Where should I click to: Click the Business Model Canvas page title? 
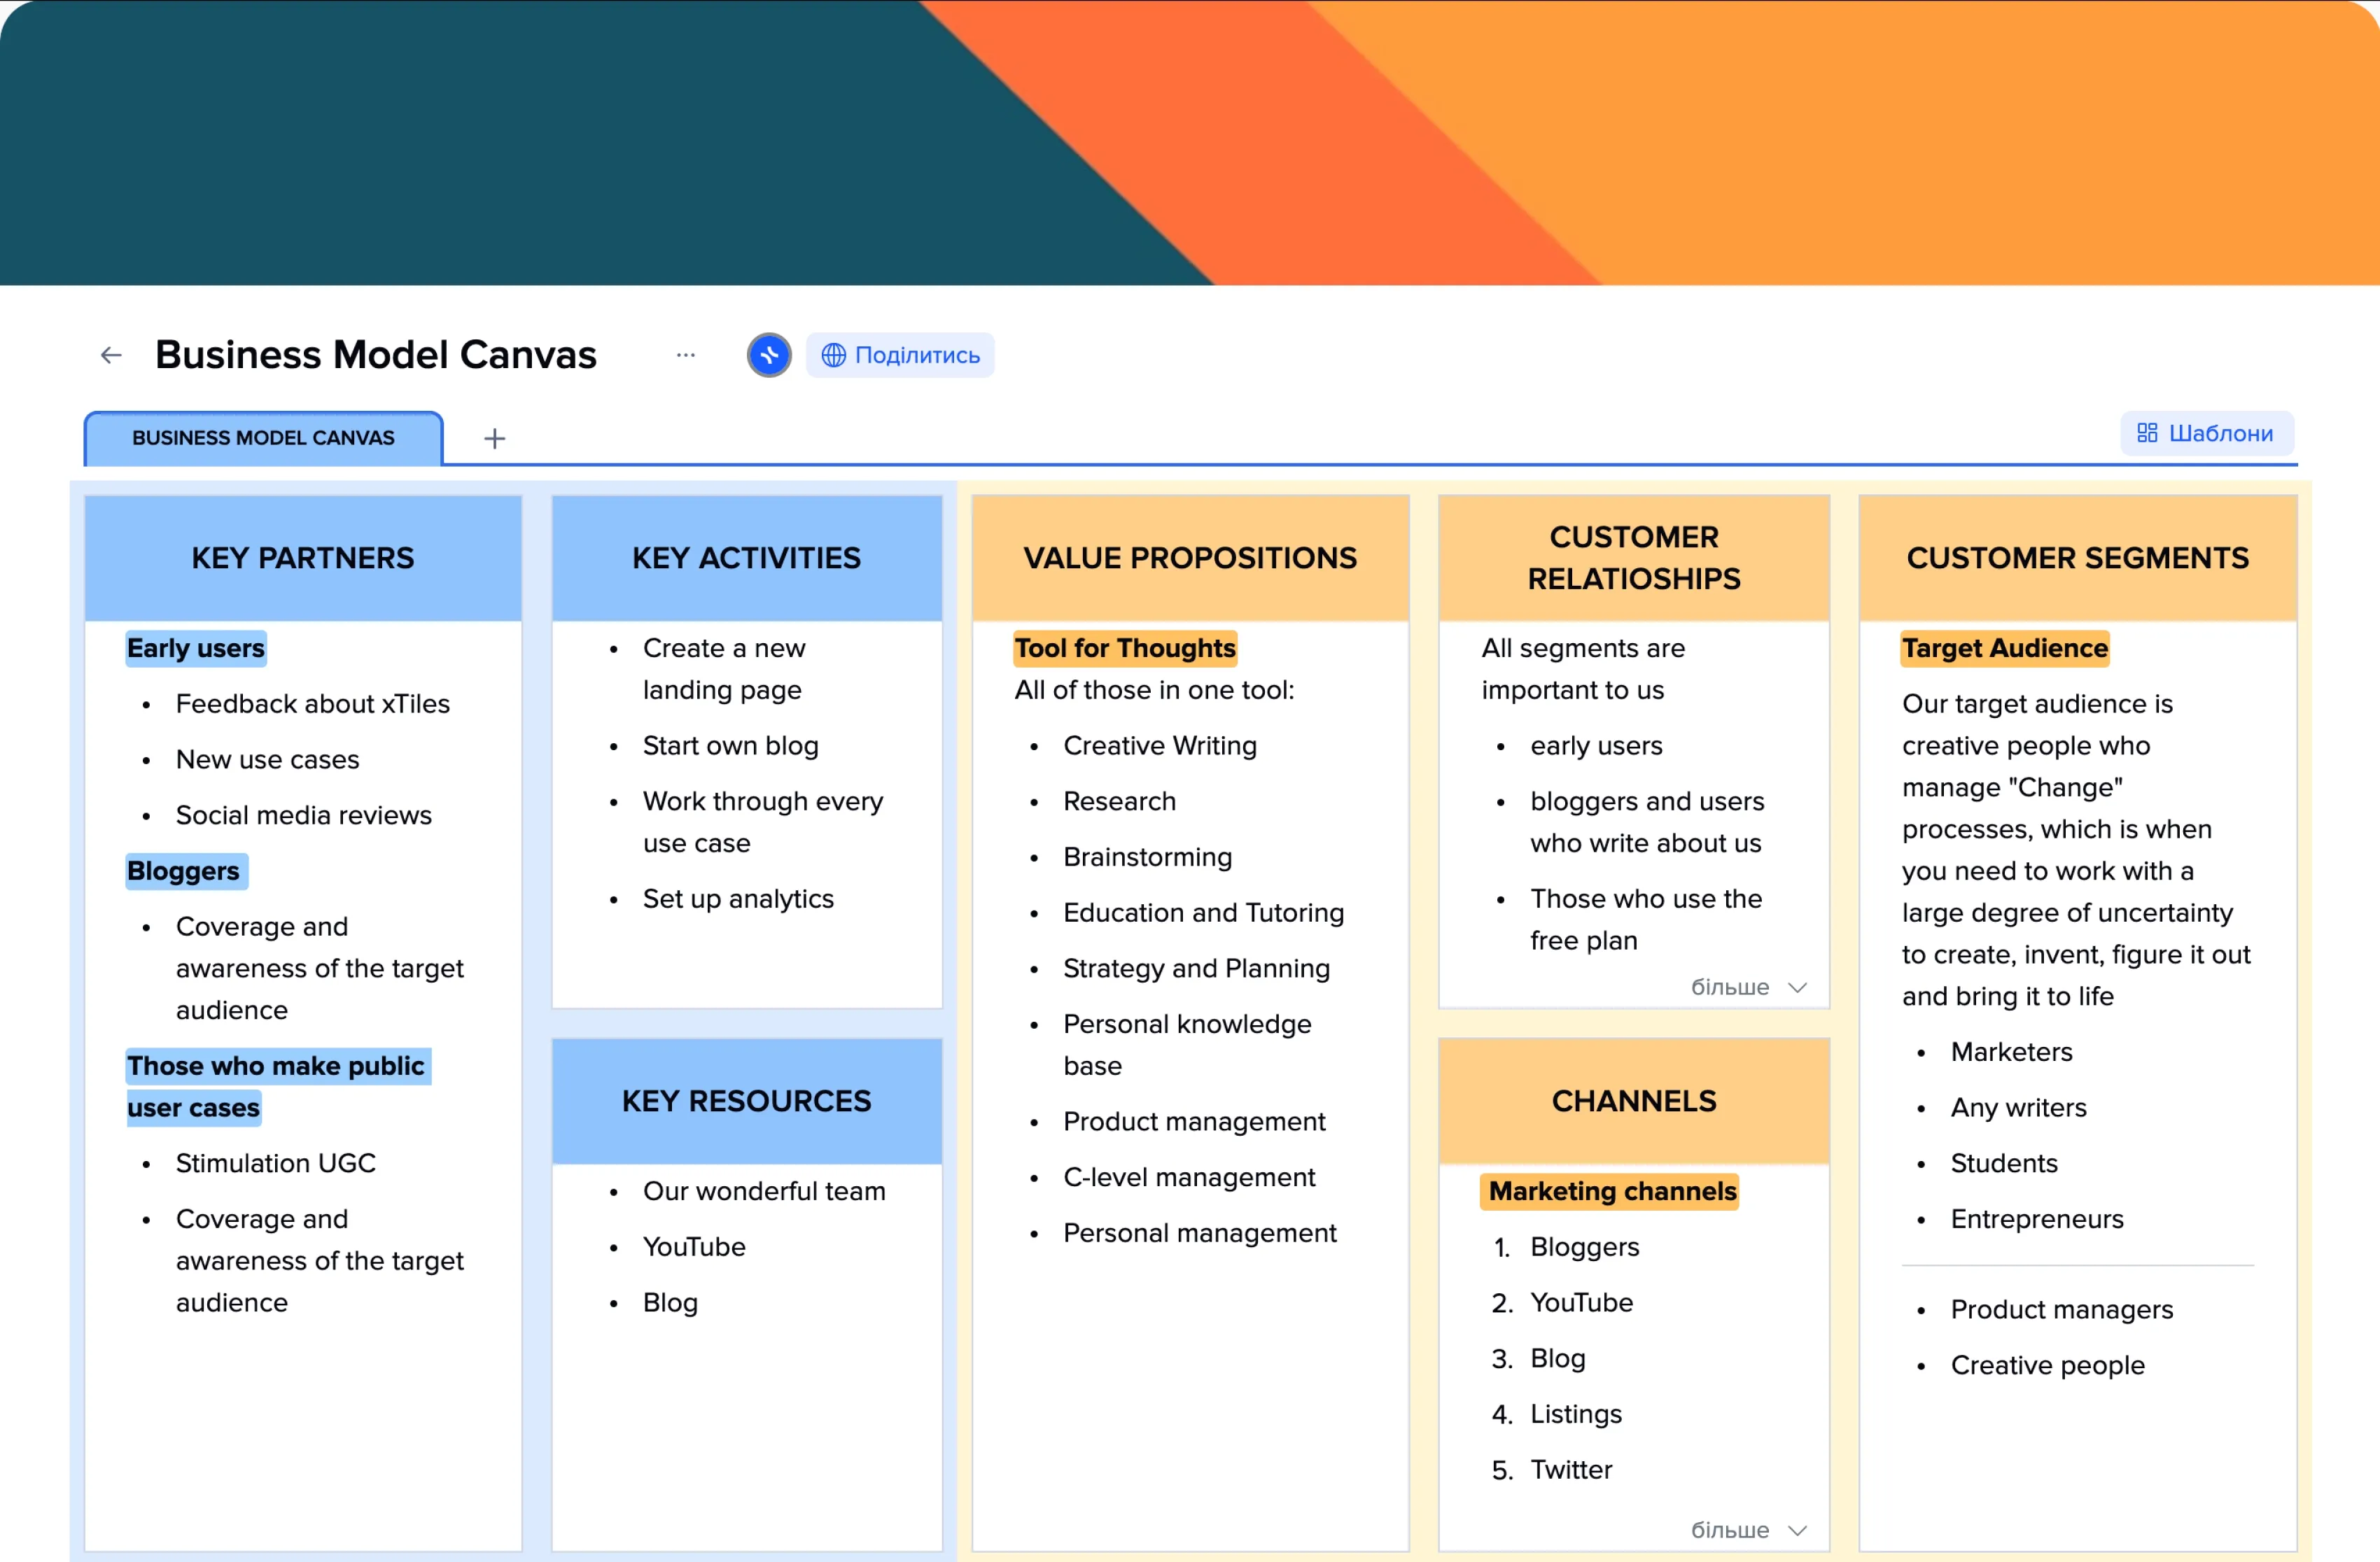376,355
